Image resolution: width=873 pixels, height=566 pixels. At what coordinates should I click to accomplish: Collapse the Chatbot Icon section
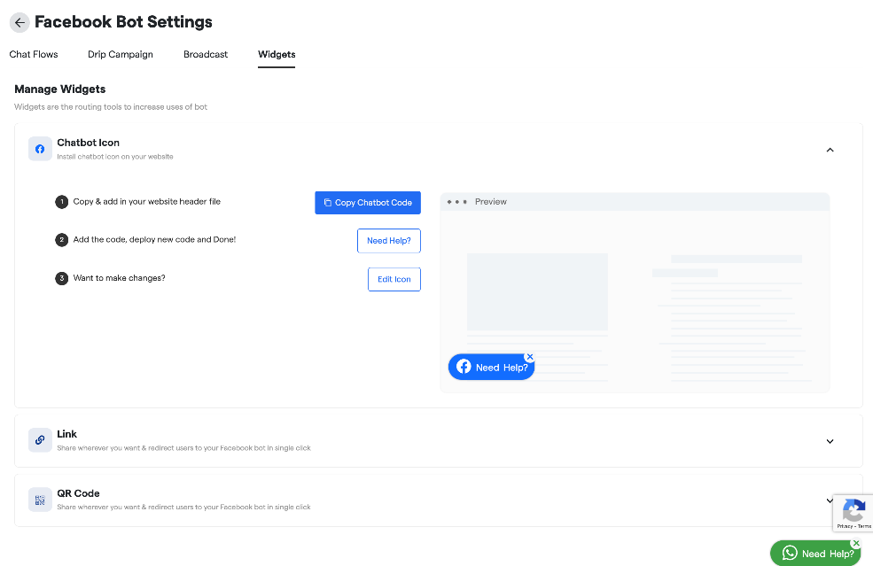tap(830, 150)
